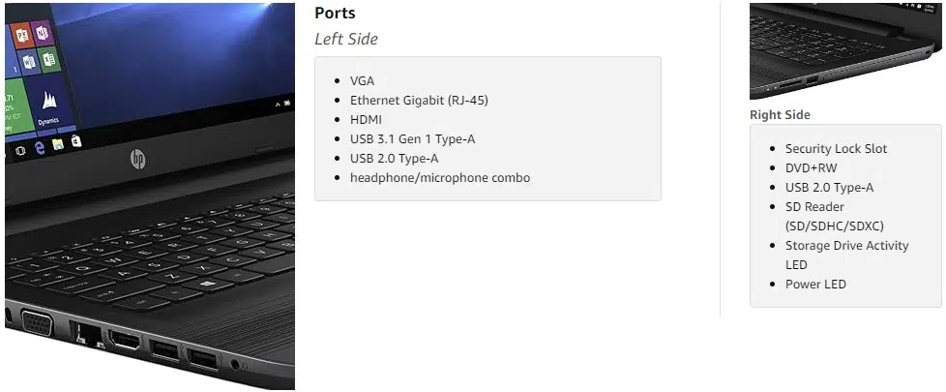
Task: Click the File Explorer icon in laptop taskbar
Action: tap(59, 144)
